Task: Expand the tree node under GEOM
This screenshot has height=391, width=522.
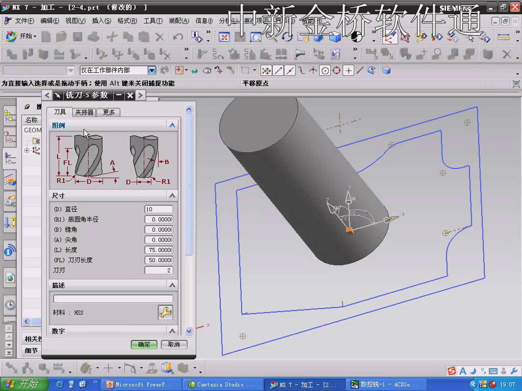Action: 27,150
